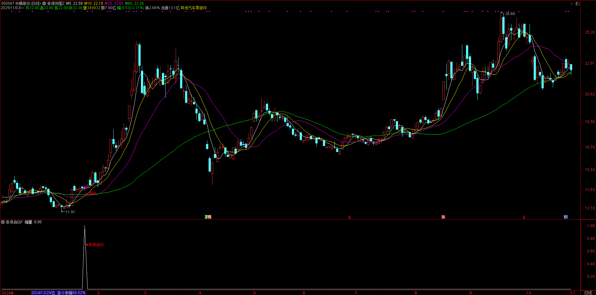The width and height of the screenshot is (596, 295).
Task: Open the 日线 period selector at bottom right
Action: (x=588, y=293)
